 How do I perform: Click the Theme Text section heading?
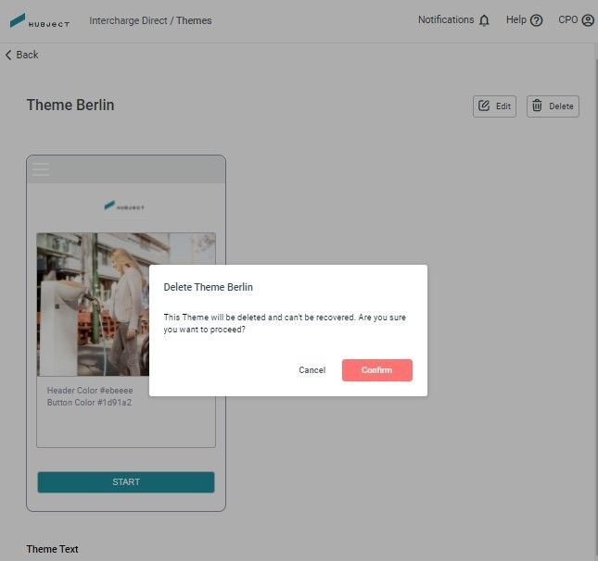pos(52,549)
